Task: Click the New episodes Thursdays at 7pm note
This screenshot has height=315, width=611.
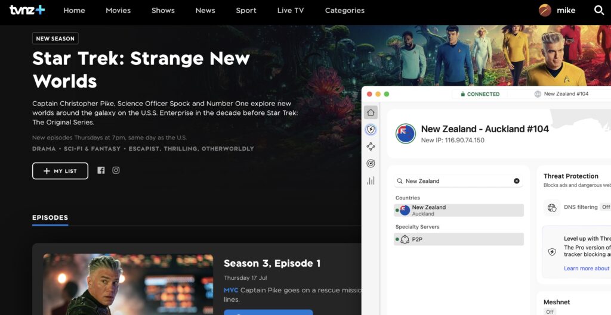Action: point(110,138)
